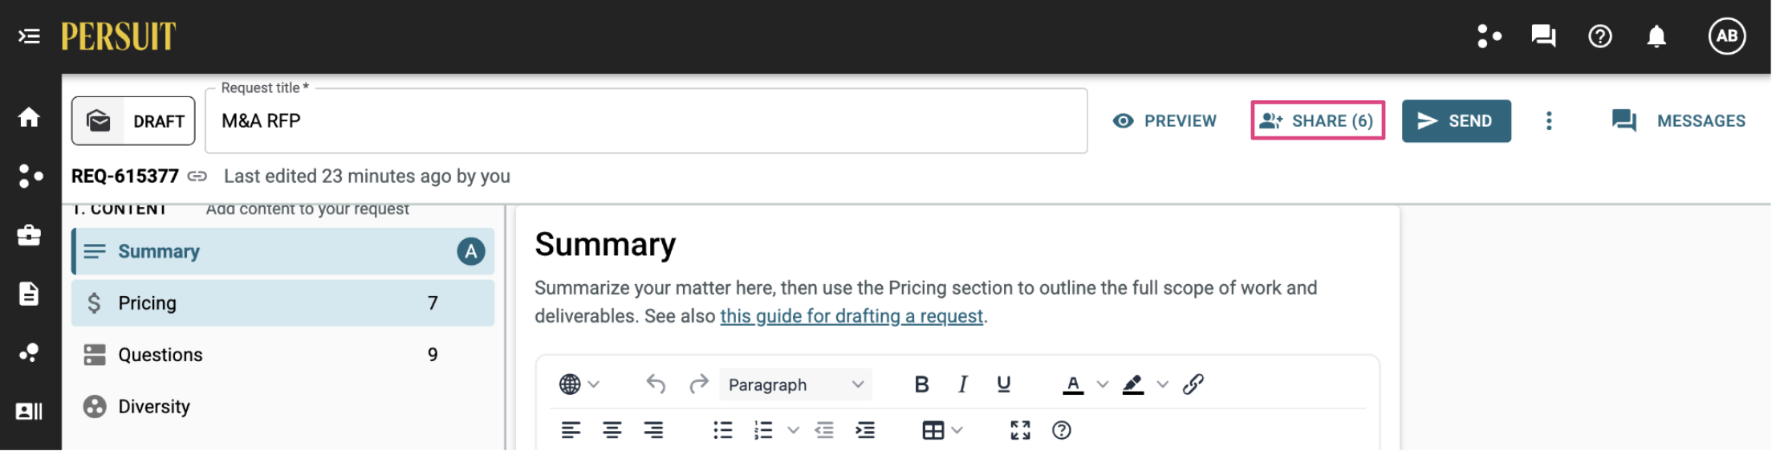
Task: Open the guide for drafting a request link
Action: point(851,316)
